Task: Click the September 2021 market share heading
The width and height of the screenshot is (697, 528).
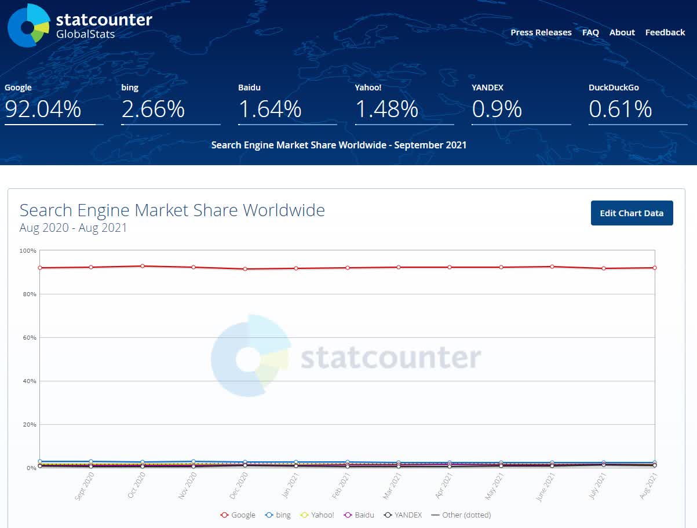Action: pyautogui.click(x=339, y=145)
